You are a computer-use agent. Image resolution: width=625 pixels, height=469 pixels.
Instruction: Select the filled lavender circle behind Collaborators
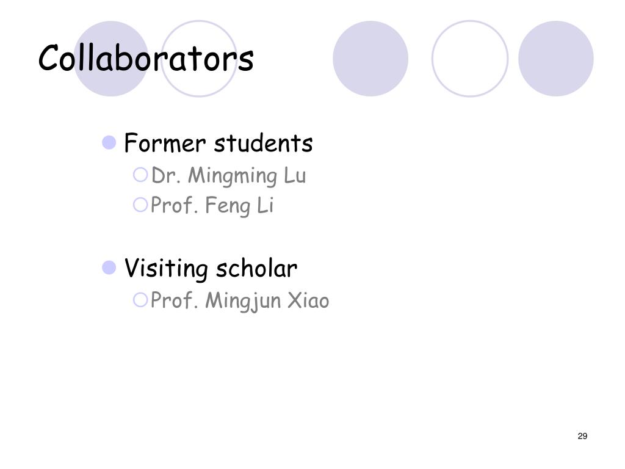[x=111, y=59]
